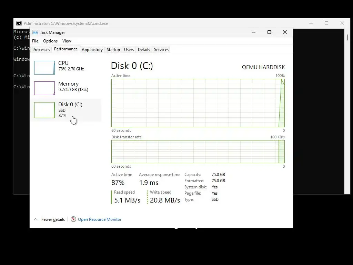The height and width of the screenshot is (265, 353).
Task: Click the 20.8 MB/s write speed value
Action: click(165, 200)
